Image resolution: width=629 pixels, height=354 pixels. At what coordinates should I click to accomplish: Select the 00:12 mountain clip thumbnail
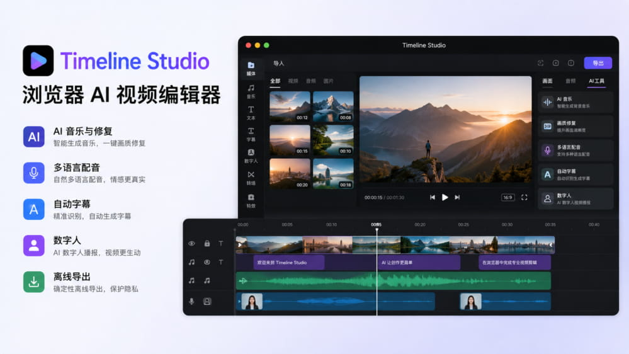tap(290, 106)
